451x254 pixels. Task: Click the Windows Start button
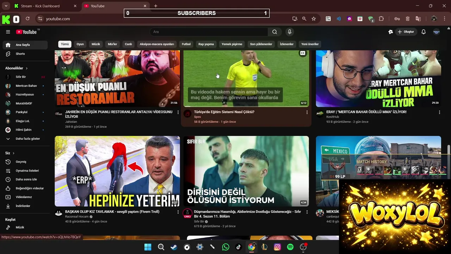[148, 247]
